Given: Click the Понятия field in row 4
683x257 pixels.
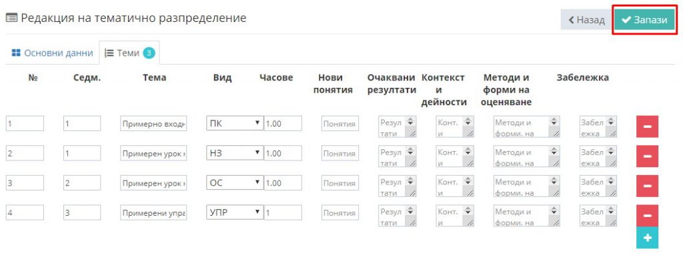Looking at the screenshot, I should pos(340,212).
